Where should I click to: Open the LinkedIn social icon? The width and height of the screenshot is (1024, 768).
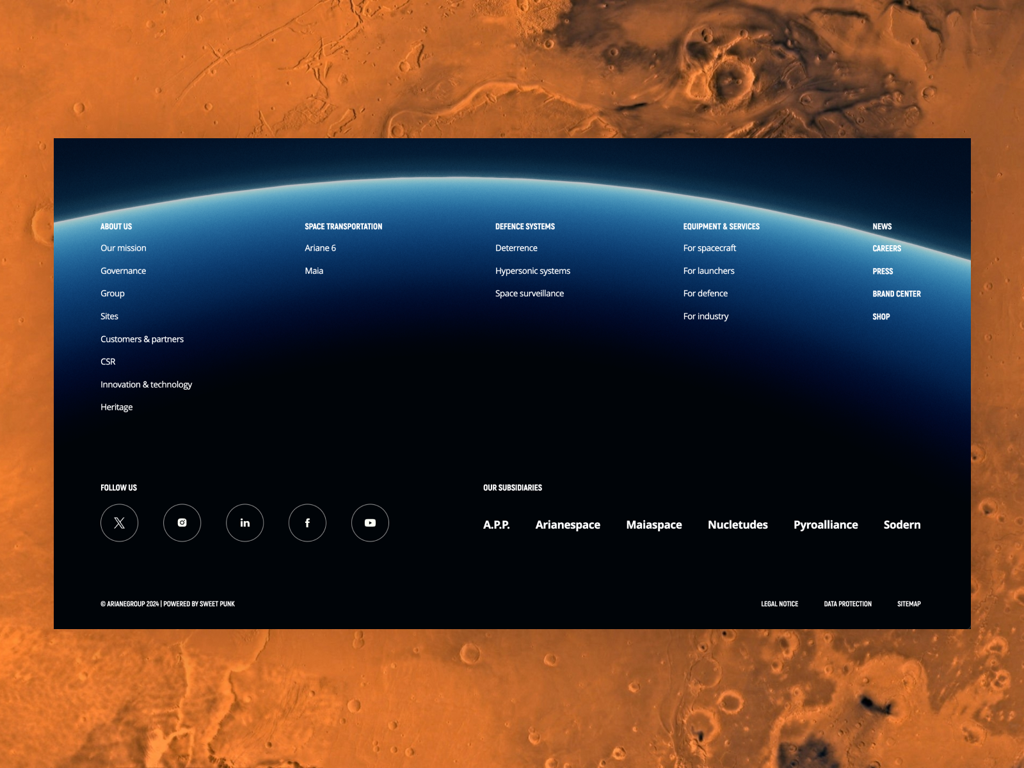(x=244, y=523)
